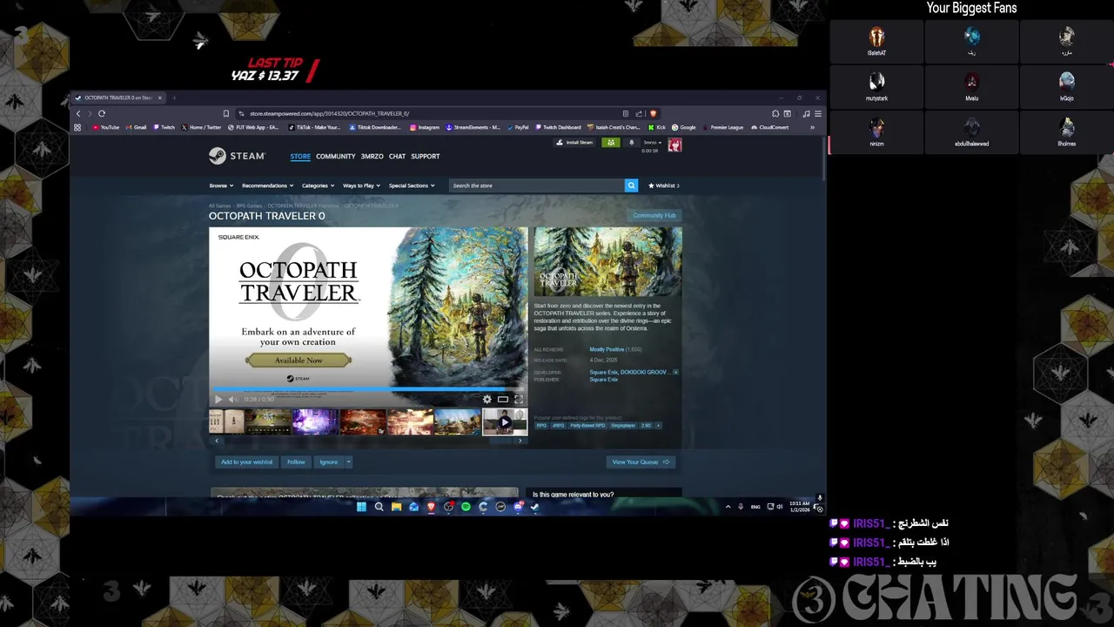Select the video thumbnail with the play icon
The height and width of the screenshot is (627, 1114).
(505, 421)
